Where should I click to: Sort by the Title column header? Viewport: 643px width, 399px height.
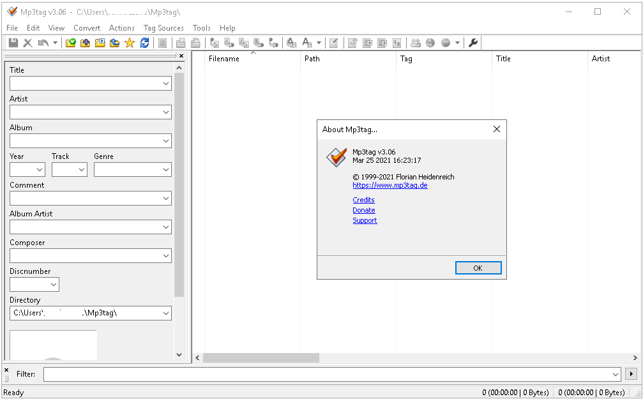pyautogui.click(x=540, y=59)
